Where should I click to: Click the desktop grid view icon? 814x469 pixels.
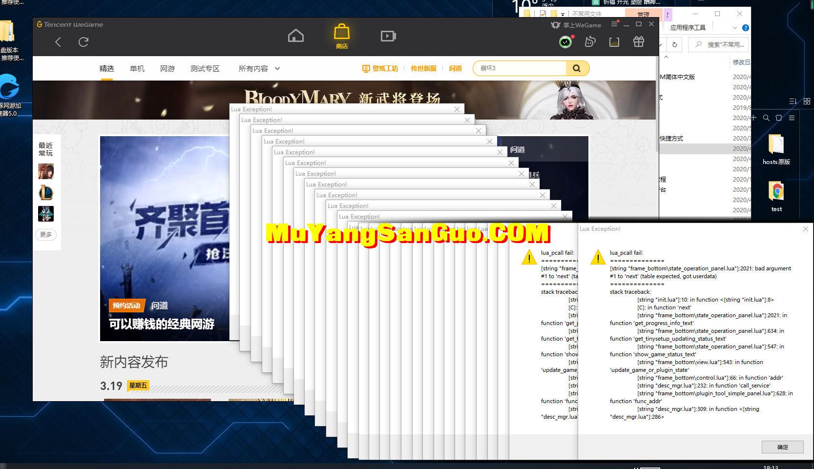(807, 101)
